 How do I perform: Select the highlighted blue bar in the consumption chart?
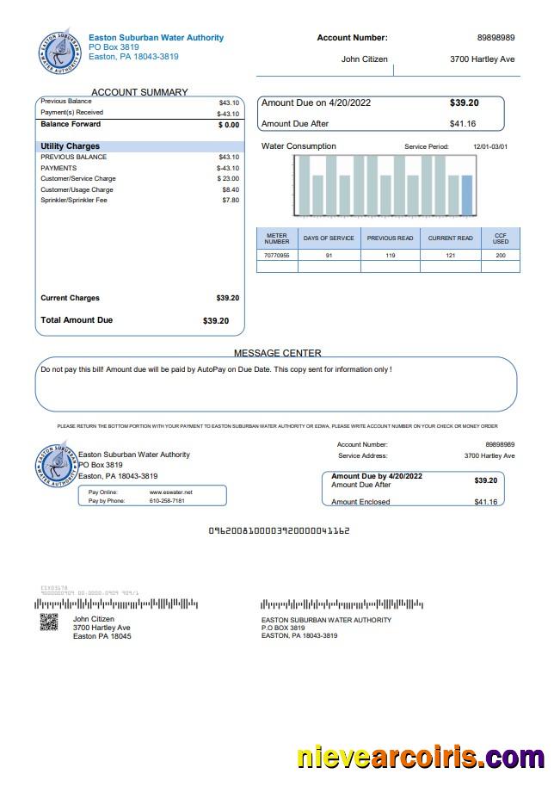click(x=467, y=195)
